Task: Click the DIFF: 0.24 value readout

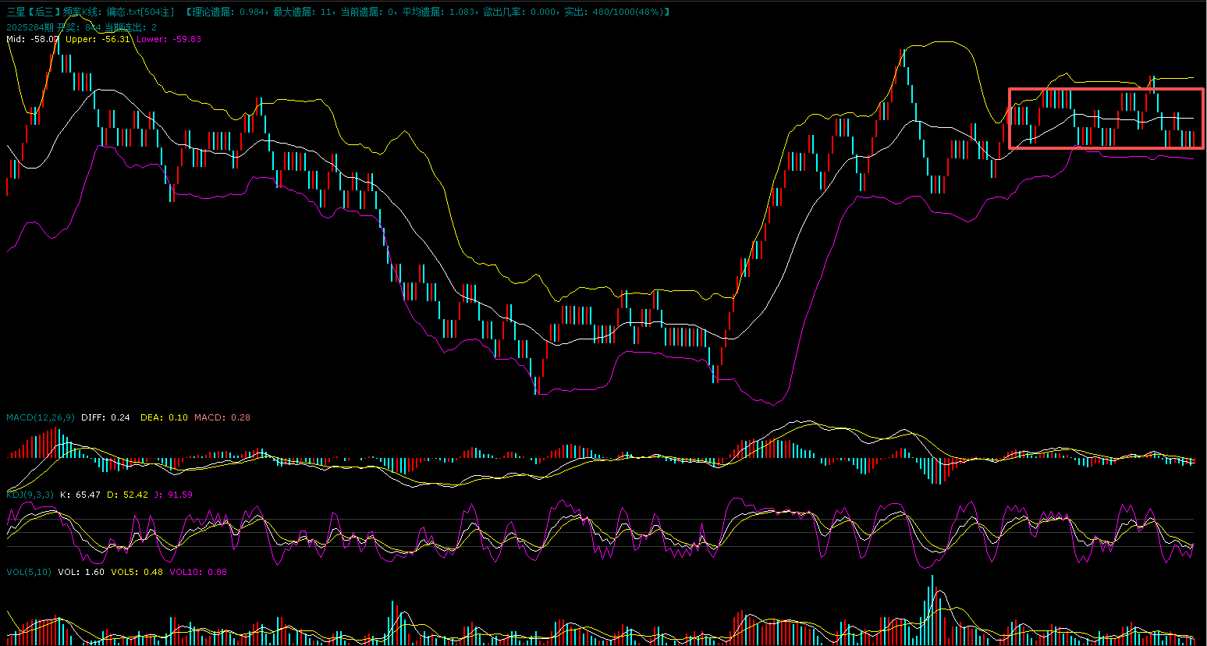Action: pyautogui.click(x=105, y=417)
